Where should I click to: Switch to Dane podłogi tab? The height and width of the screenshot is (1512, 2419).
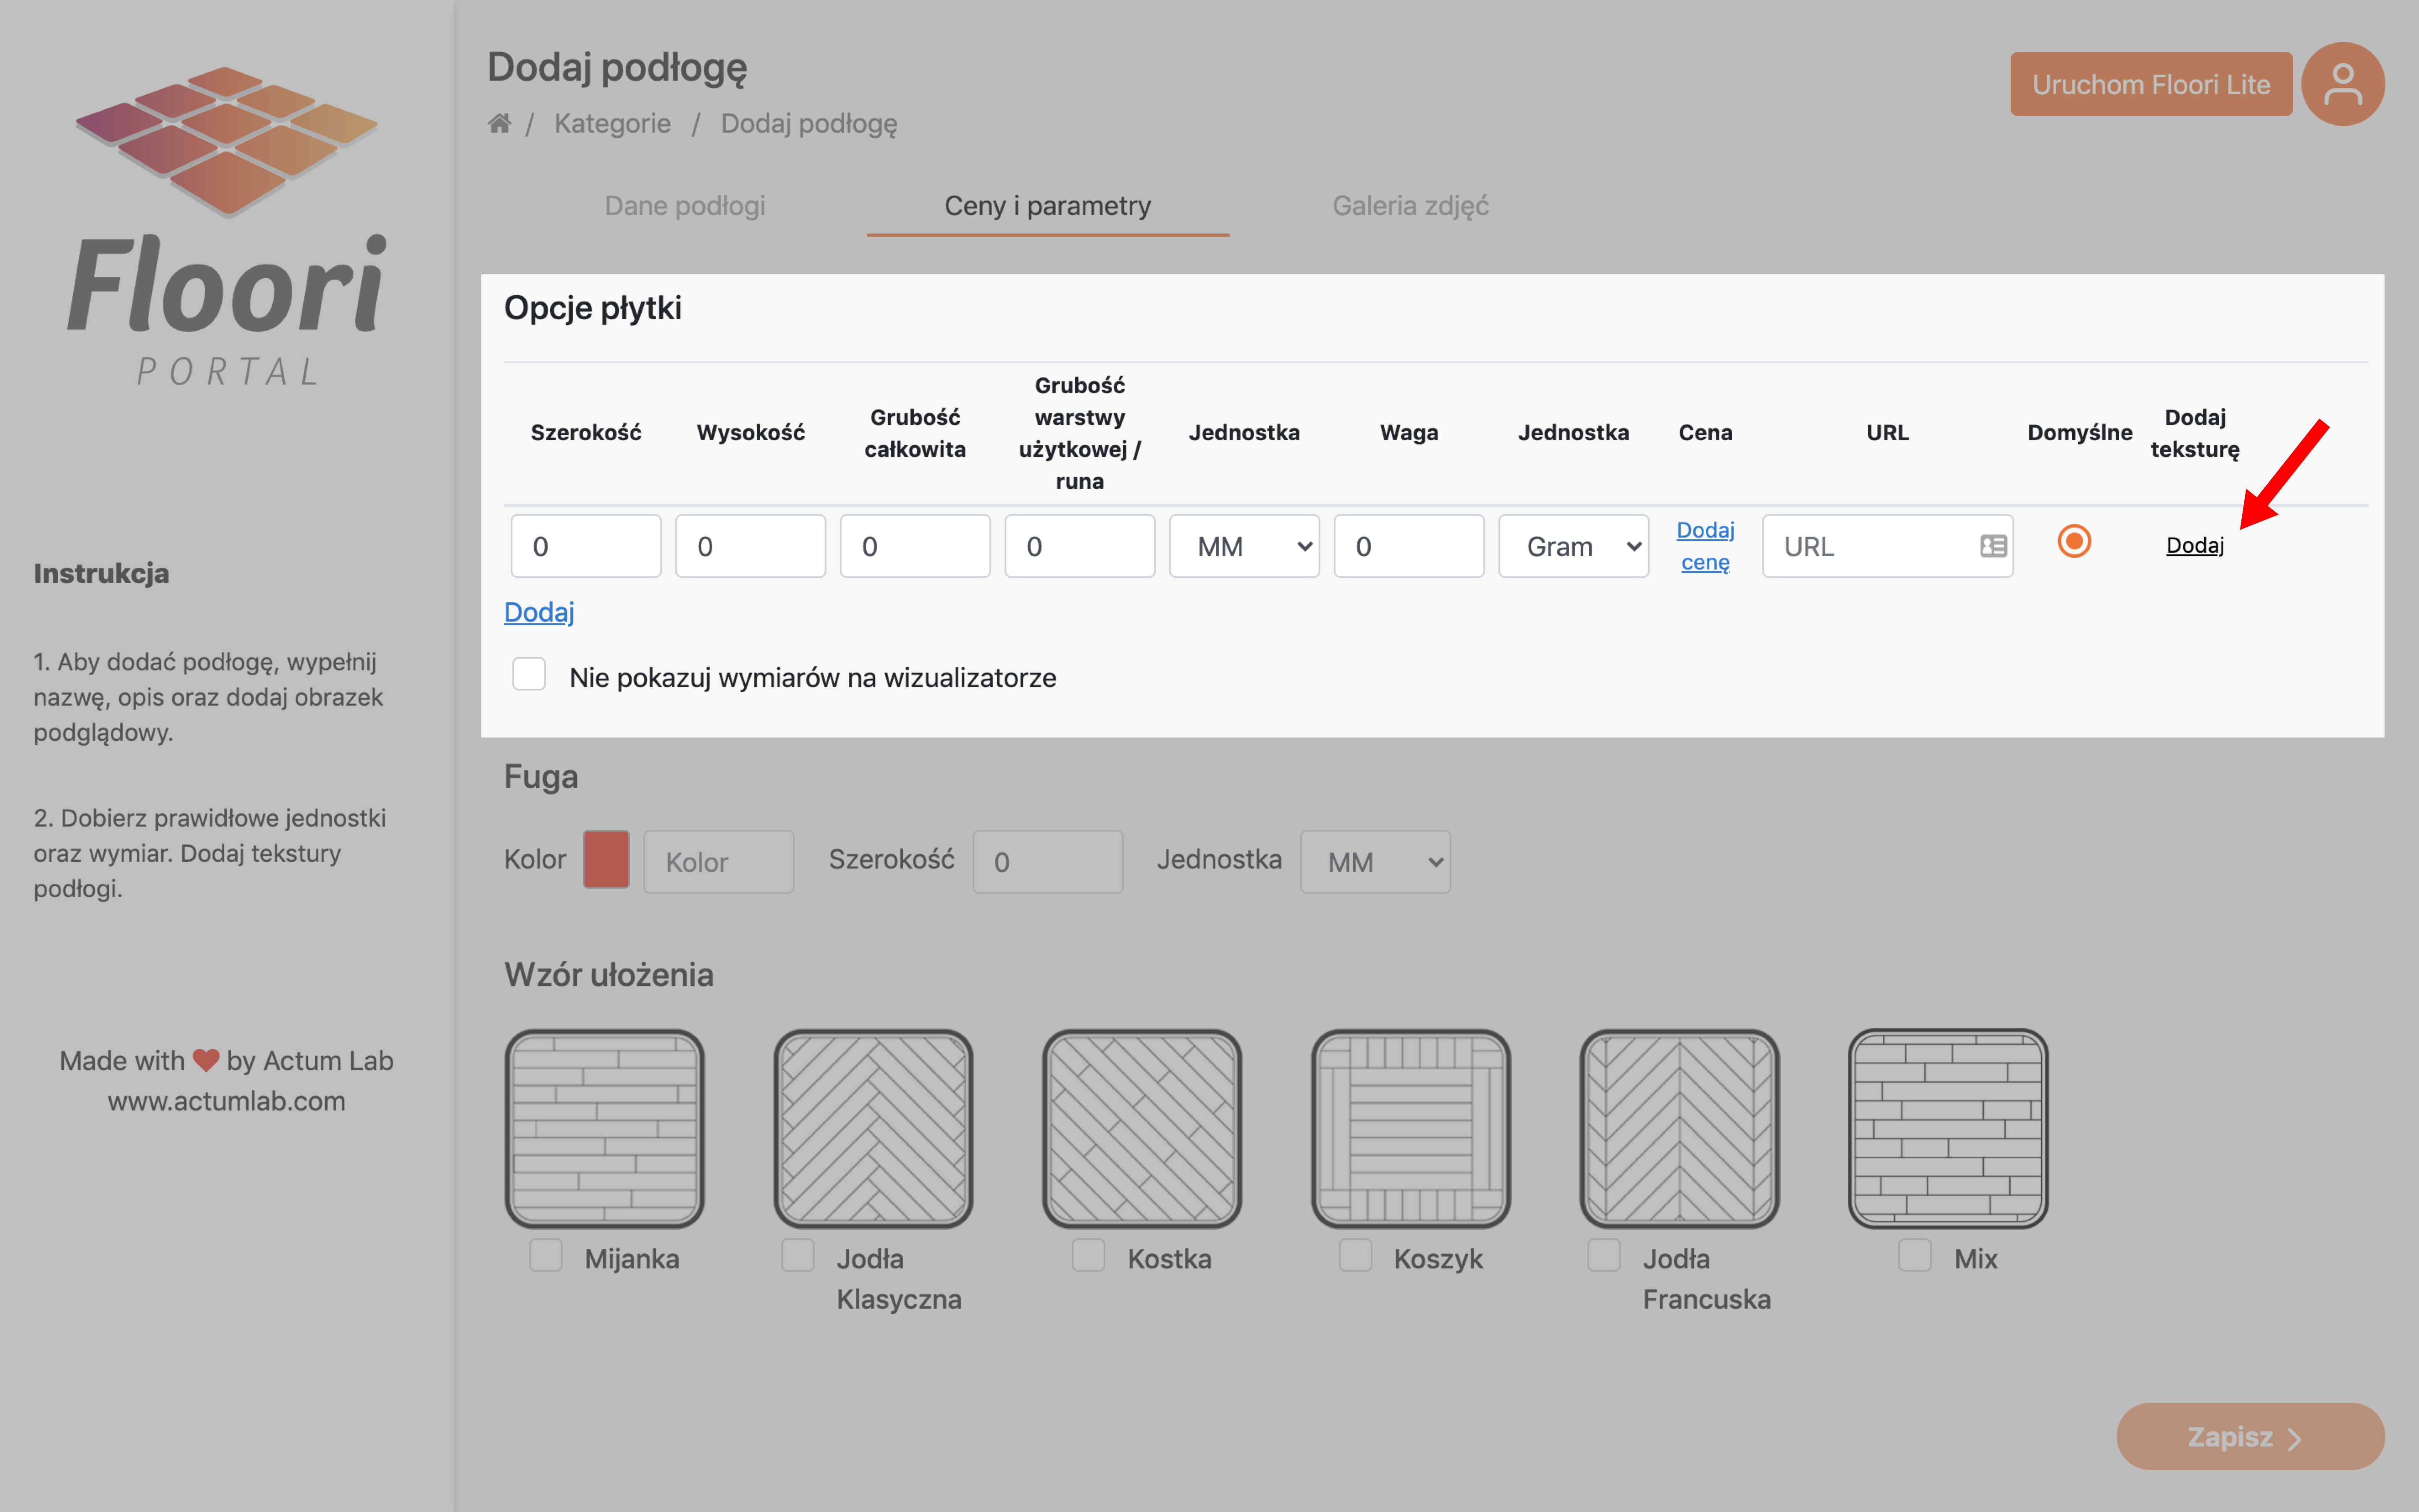coord(685,206)
